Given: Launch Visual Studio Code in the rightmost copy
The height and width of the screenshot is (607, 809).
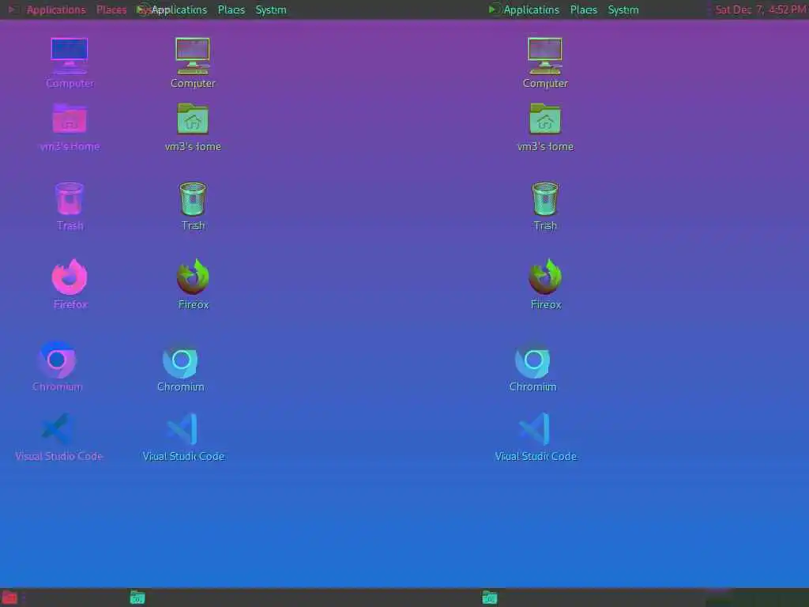Looking at the screenshot, I should tap(535, 429).
